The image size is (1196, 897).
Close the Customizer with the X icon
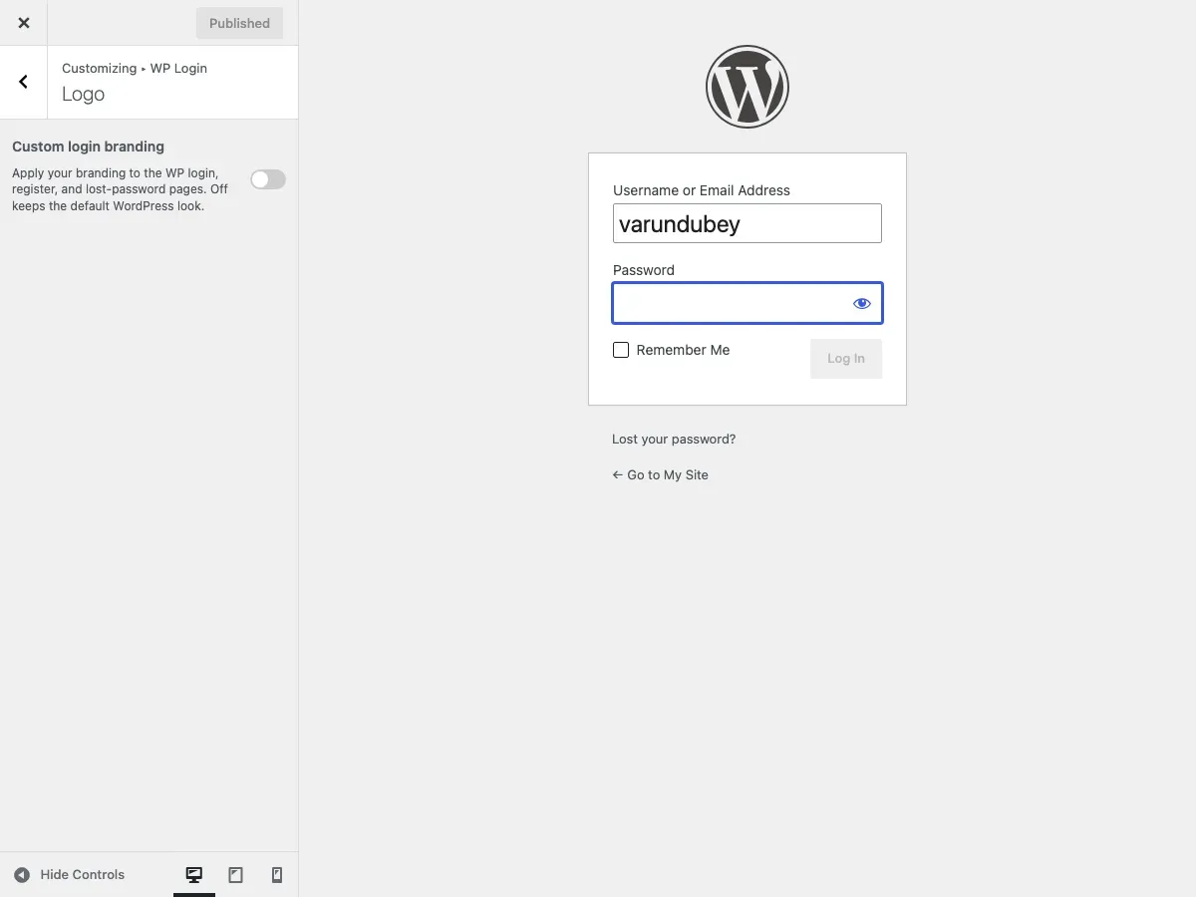tap(23, 23)
